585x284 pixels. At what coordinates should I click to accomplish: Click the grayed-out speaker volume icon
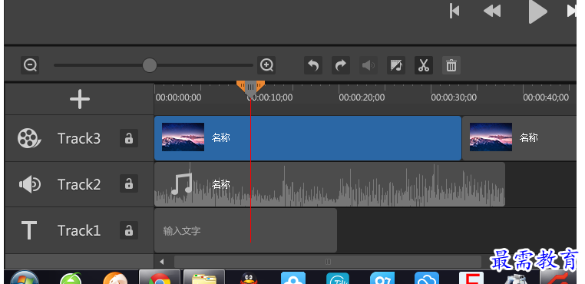pos(369,65)
